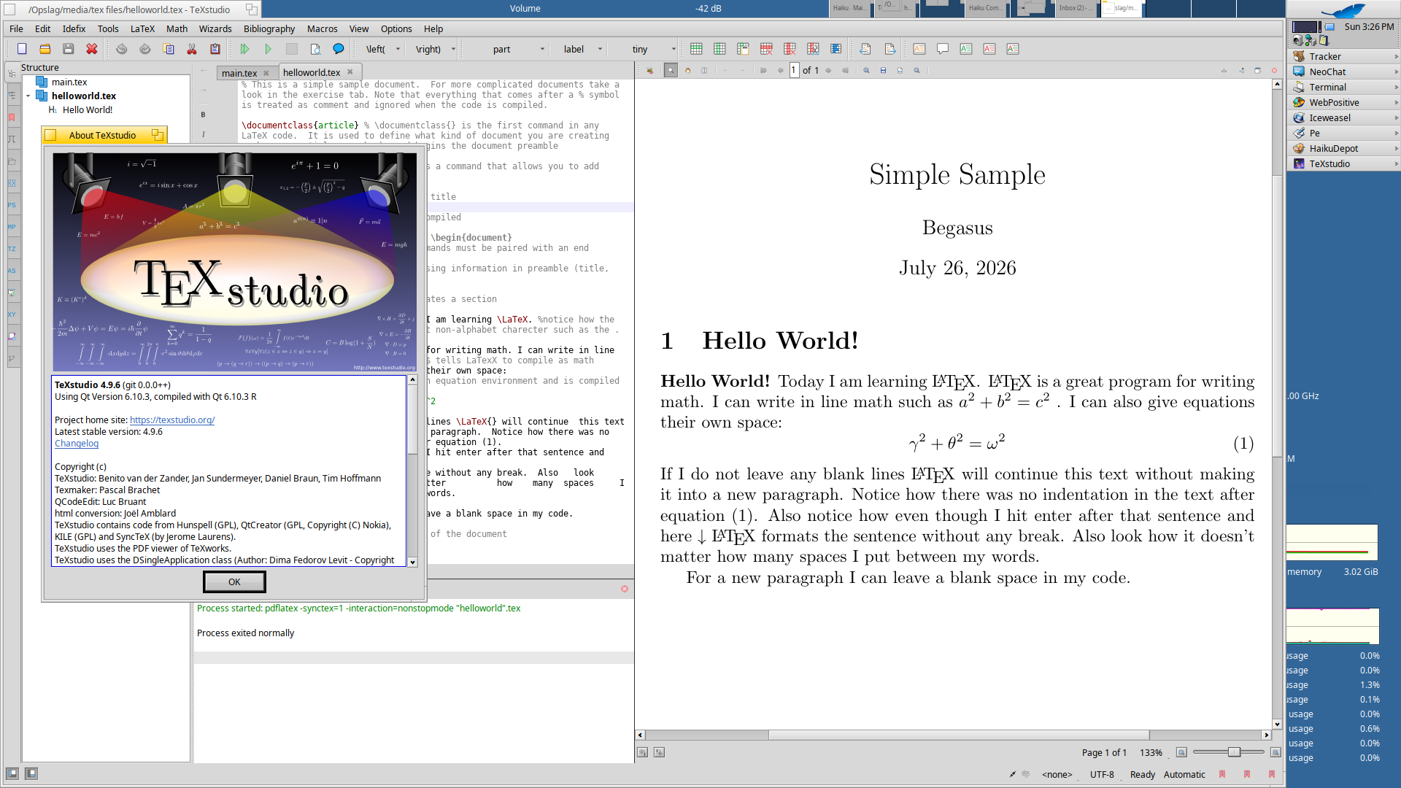The height and width of the screenshot is (788, 1401).
Task: Open the TZ (TikZ) symbols side panel
Action: coord(12,249)
